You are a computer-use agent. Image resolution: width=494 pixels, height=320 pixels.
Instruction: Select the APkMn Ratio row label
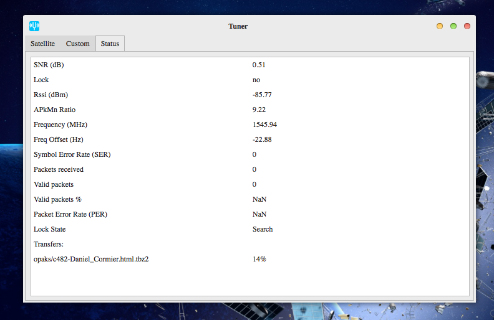(x=54, y=110)
